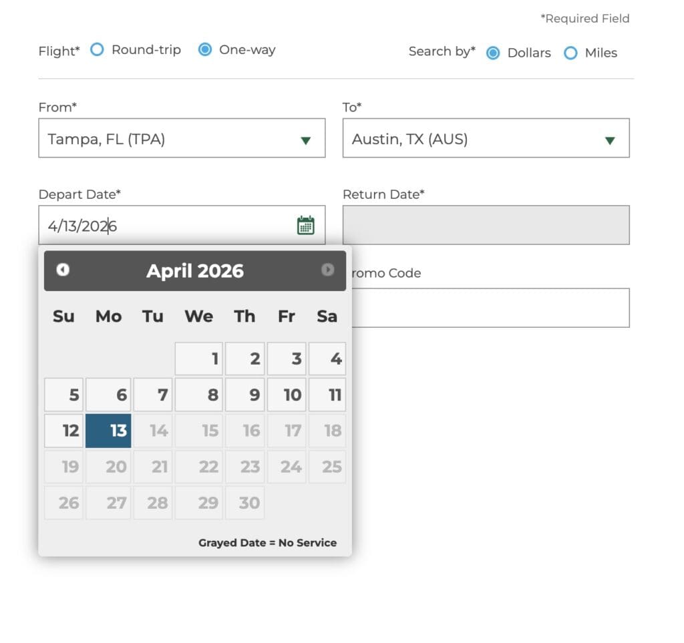Pick April 10 from the calendar
The height and width of the screenshot is (643, 684).
[287, 395]
